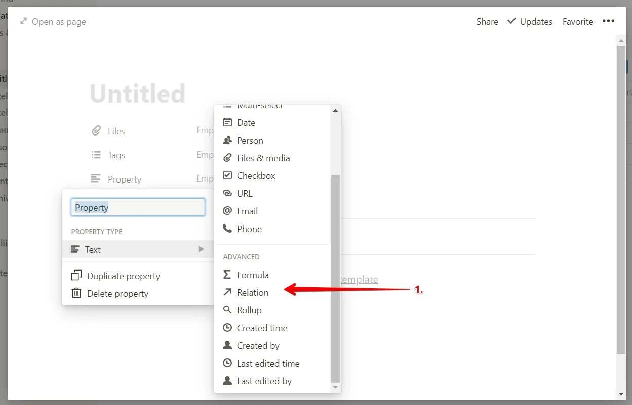
Task: Click the Updates checkmark icon
Action: pyautogui.click(x=512, y=21)
